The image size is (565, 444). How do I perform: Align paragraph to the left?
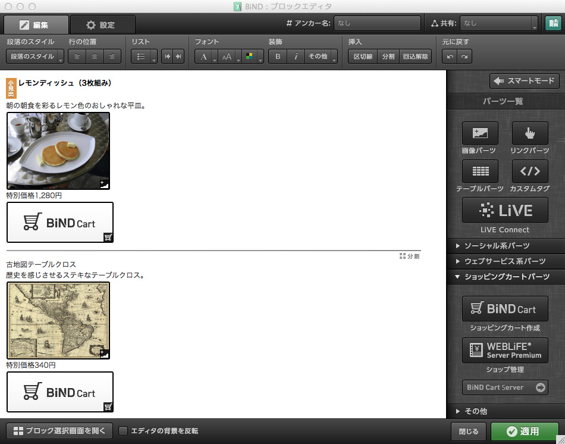[x=77, y=57]
